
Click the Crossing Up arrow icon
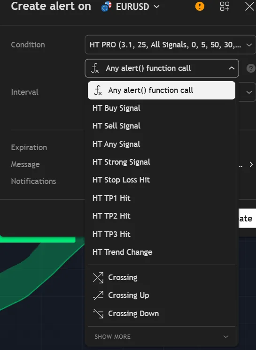coord(98,295)
